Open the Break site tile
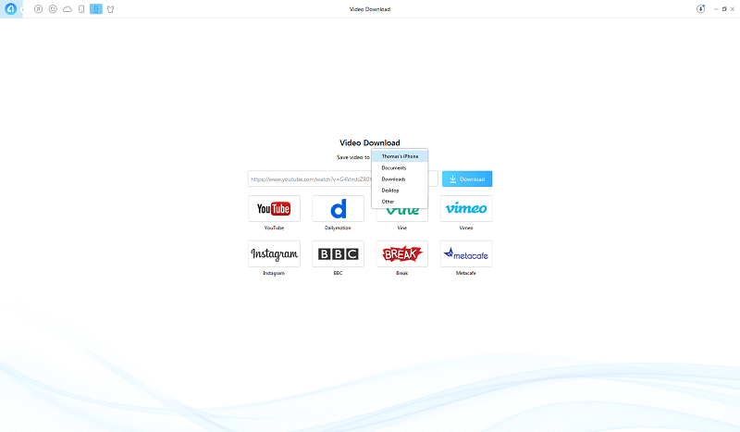 point(402,254)
